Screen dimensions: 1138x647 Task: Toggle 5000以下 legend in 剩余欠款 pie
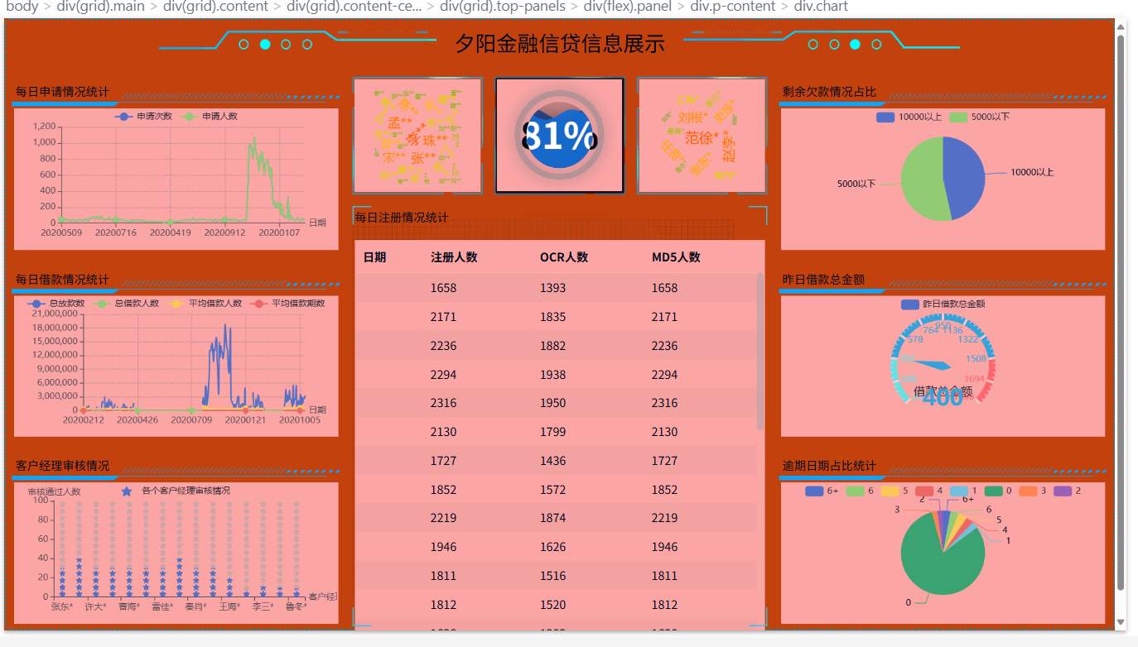pyautogui.click(x=959, y=117)
